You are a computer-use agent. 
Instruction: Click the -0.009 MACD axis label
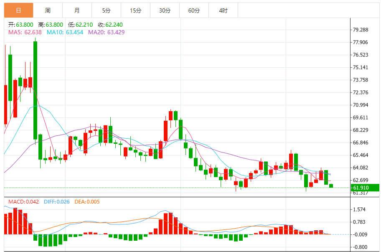pos(360,234)
